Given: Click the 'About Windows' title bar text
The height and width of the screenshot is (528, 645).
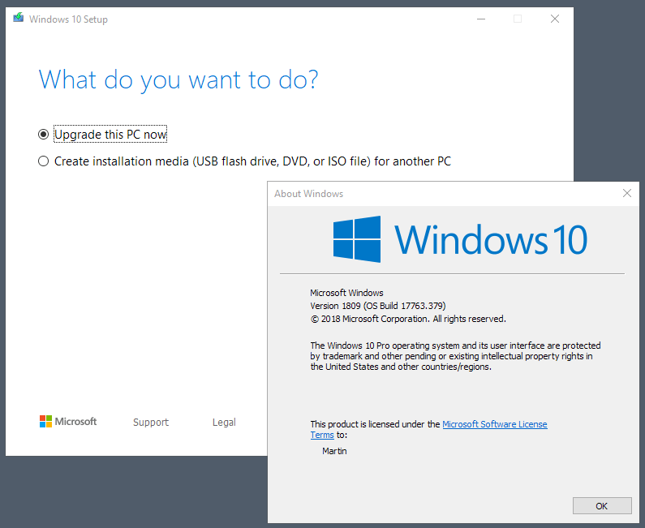Looking at the screenshot, I should tap(308, 194).
